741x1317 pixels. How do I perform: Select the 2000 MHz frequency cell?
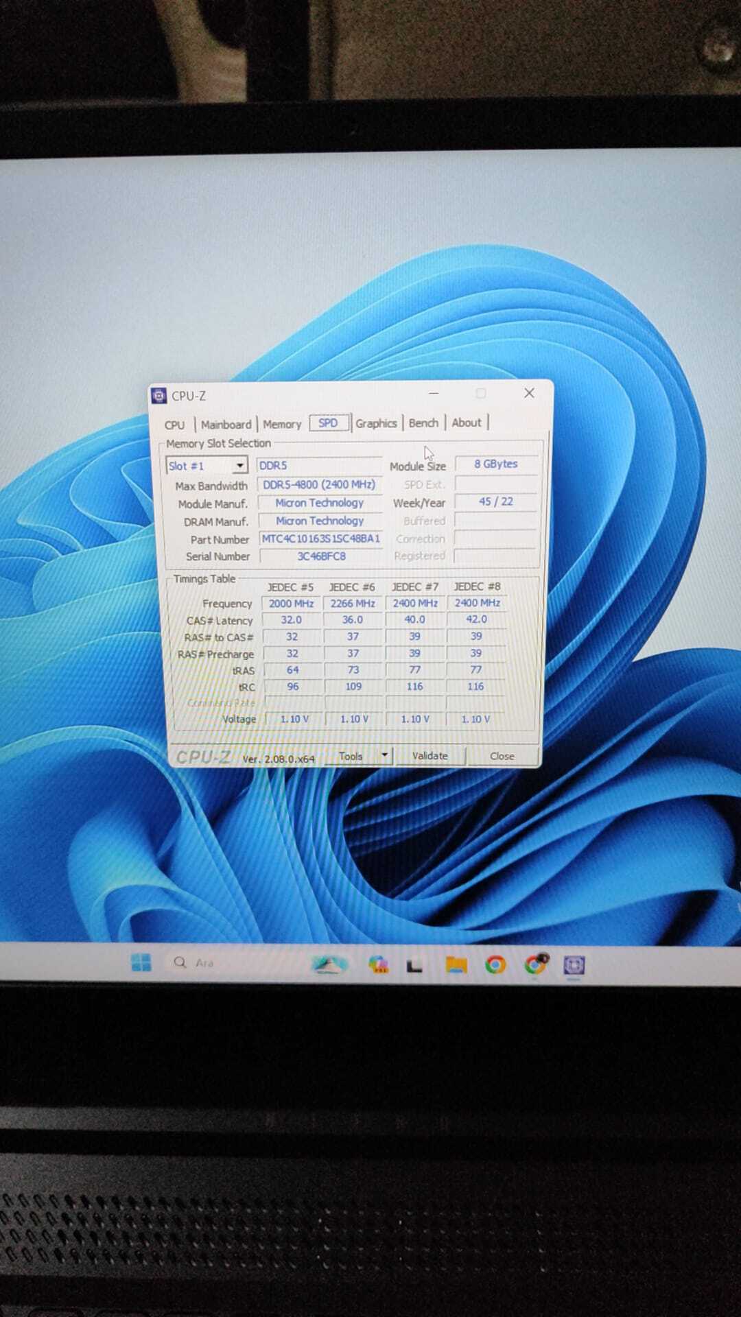pyautogui.click(x=291, y=604)
